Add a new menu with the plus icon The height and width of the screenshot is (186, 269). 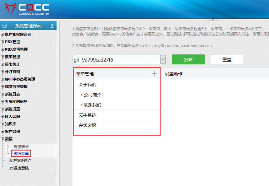pyautogui.click(x=154, y=74)
